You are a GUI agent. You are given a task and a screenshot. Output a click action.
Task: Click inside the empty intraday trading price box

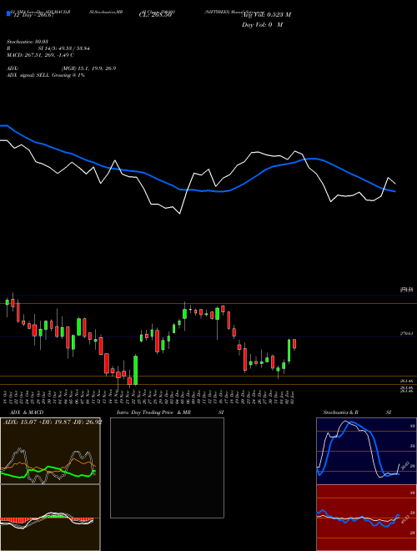pyautogui.click(x=167, y=468)
